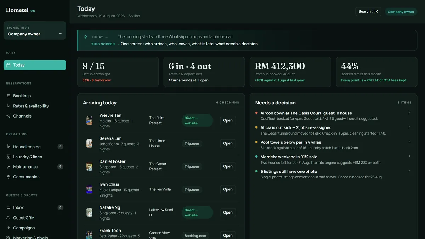This screenshot has height=239, width=425.
Task: Select the Occupied tonight 8 / 15 card
Action: point(118,72)
